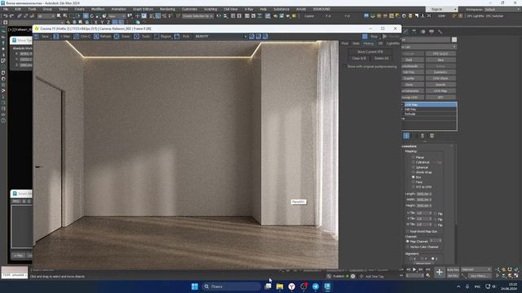Open the BEAUTY render element dropdown
This screenshot has width=522, height=293.
[x=220, y=37]
